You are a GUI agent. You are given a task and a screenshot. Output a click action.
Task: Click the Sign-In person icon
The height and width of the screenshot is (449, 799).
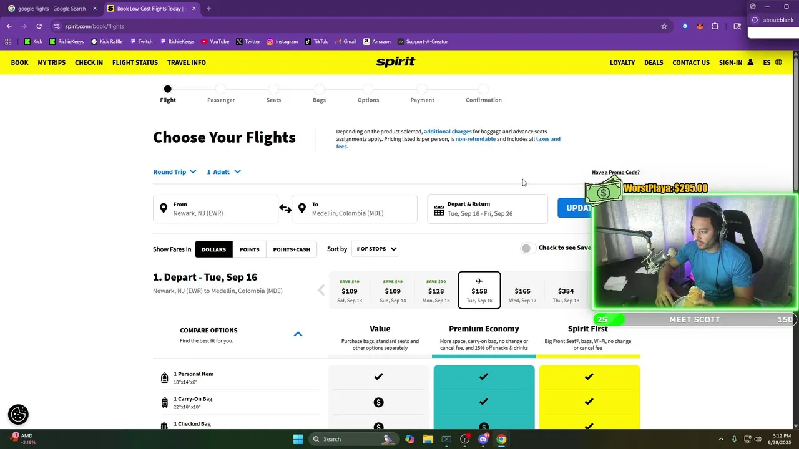pos(750,62)
